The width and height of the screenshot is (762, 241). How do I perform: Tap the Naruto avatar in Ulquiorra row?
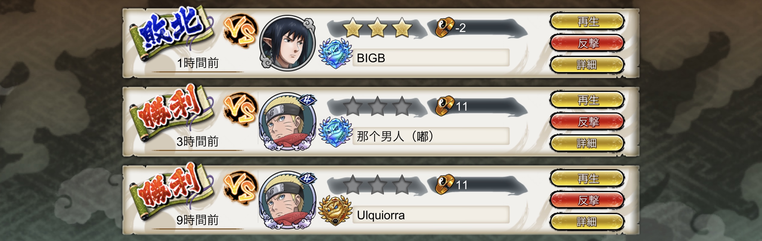click(287, 200)
